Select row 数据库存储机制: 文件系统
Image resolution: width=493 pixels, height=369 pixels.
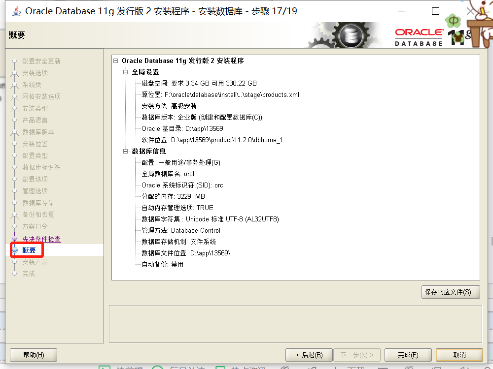tap(178, 242)
